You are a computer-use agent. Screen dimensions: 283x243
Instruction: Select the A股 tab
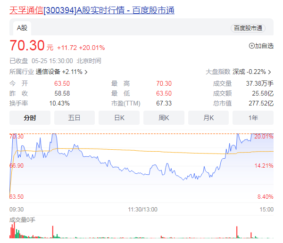[23, 28]
